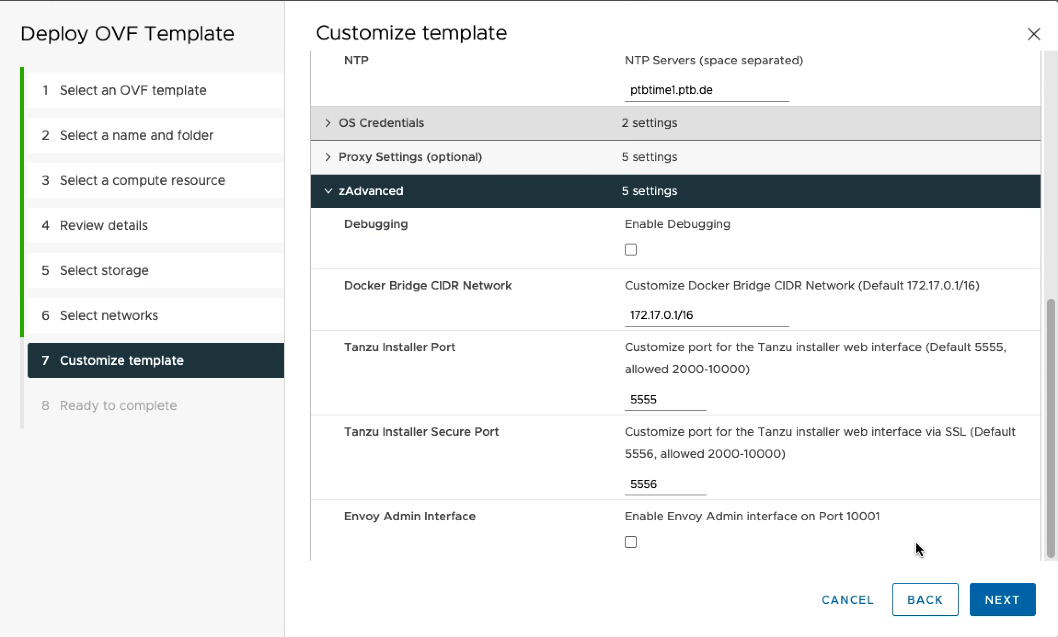This screenshot has height=637, width=1058.
Task: Click the Tanzu Installer Secure Port field
Action: [665, 484]
